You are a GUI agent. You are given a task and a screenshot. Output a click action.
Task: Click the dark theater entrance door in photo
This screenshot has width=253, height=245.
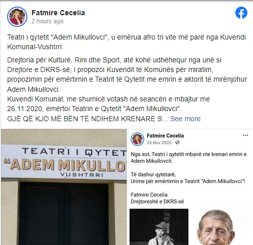(64, 214)
